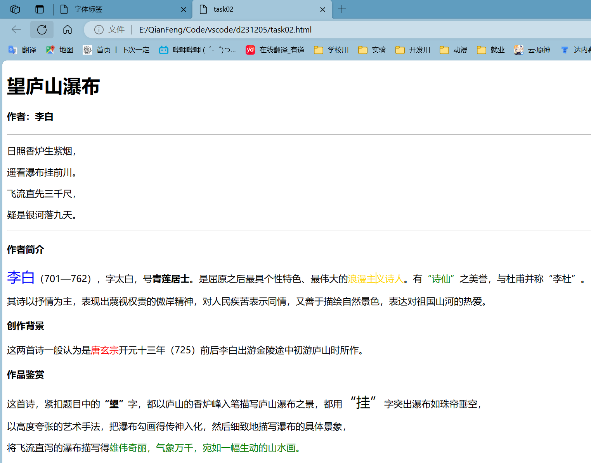Click the address bar URL

click(x=225, y=30)
